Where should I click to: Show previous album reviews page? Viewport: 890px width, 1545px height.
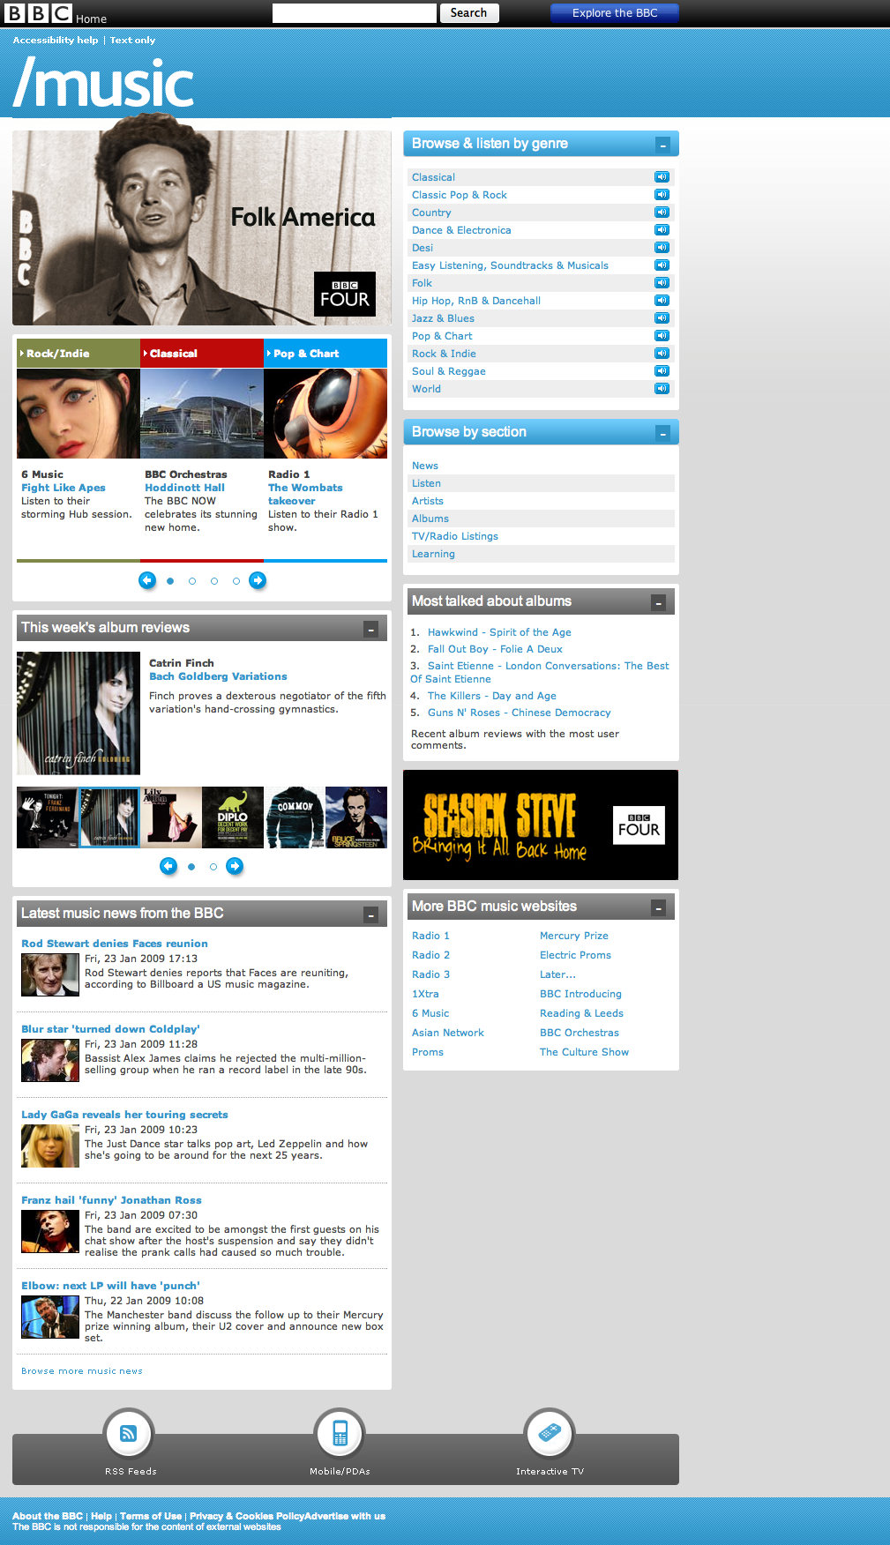coord(168,866)
